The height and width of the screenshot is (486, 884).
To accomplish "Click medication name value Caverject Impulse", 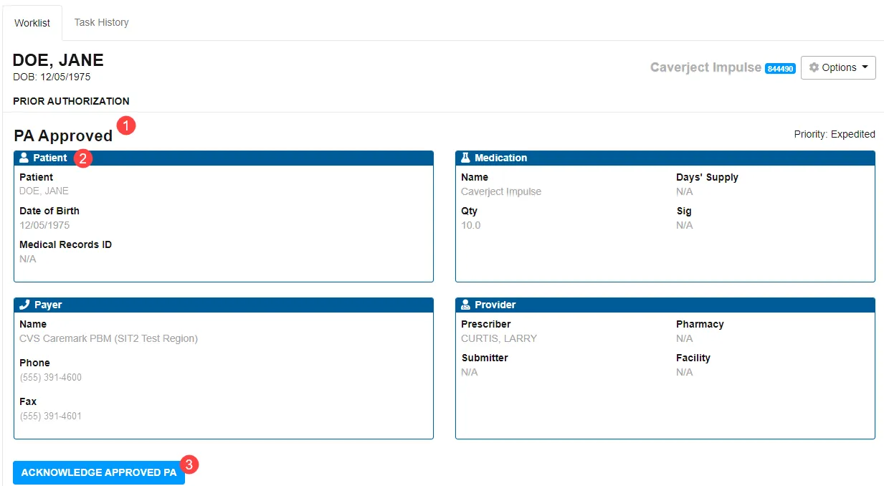I will click(x=501, y=191).
